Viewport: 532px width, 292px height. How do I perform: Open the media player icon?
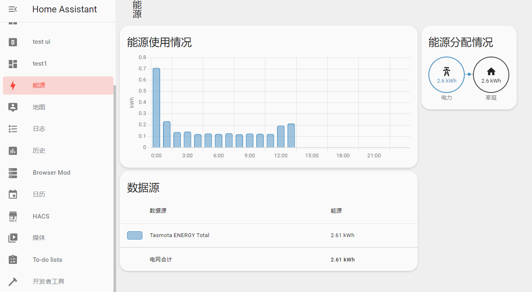pos(13,238)
